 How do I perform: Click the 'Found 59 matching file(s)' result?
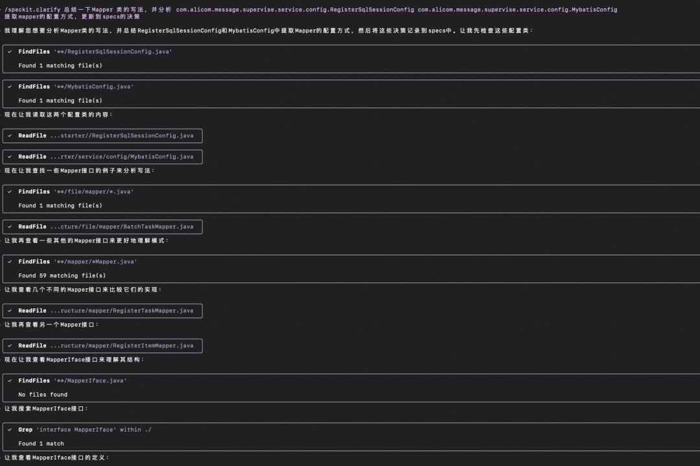coord(62,276)
